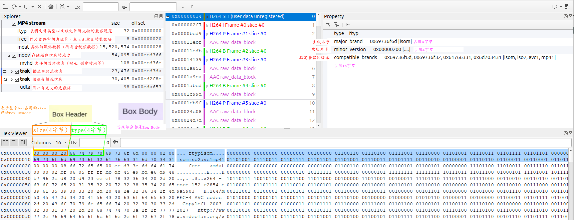The height and width of the screenshot is (221, 576).
Task: Expand the H264 B Frame #2 row
Action: point(207,51)
